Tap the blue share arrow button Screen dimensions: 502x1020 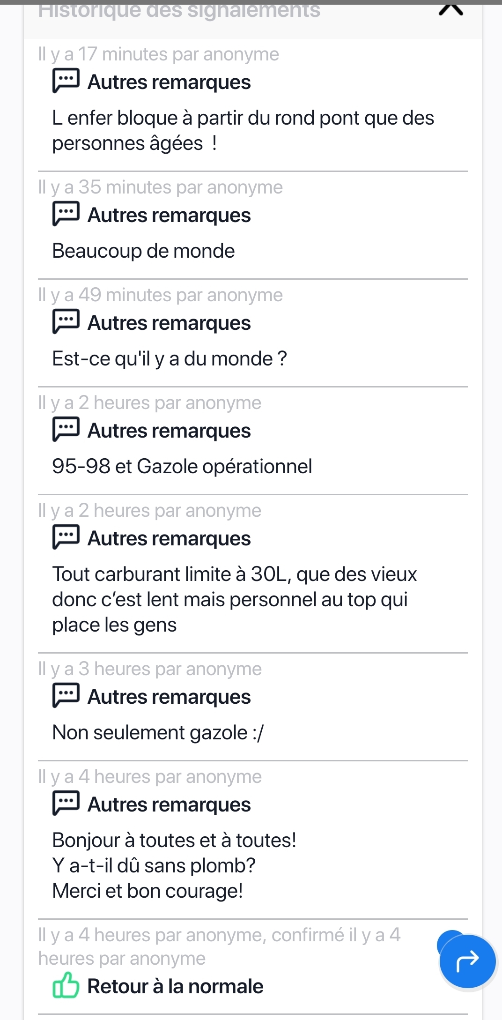pyautogui.click(x=467, y=960)
